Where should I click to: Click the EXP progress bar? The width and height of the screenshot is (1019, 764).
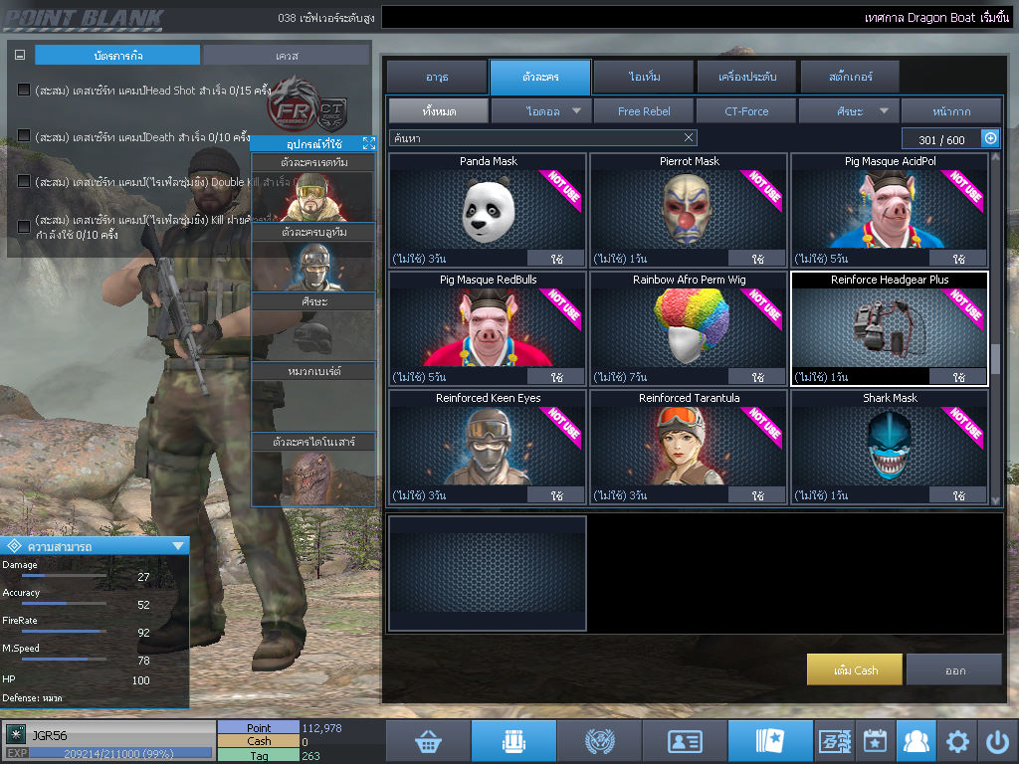coord(120,753)
